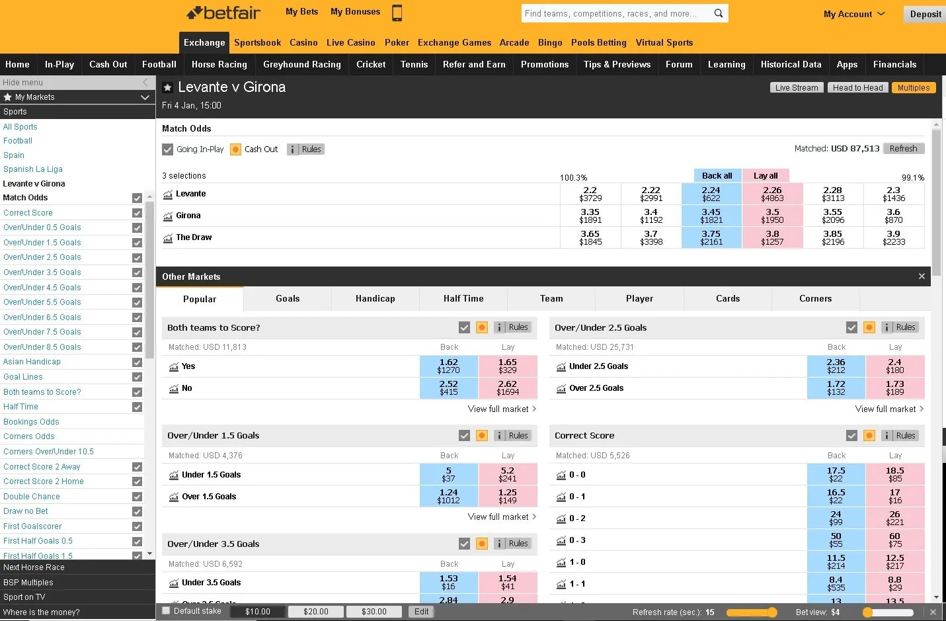The image size is (946, 621).
Task: Toggle the sidebar checkbox for Over/Under 2.5 Goals
Action: click(x=137, y=257)
